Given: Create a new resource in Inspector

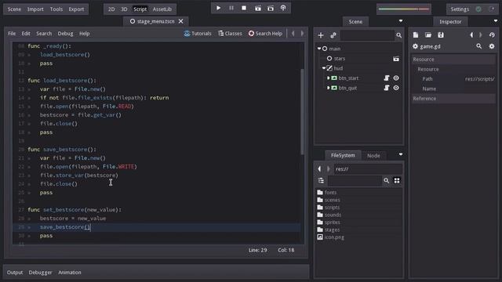Looking at the screenshot, I should tap(416, 34).
